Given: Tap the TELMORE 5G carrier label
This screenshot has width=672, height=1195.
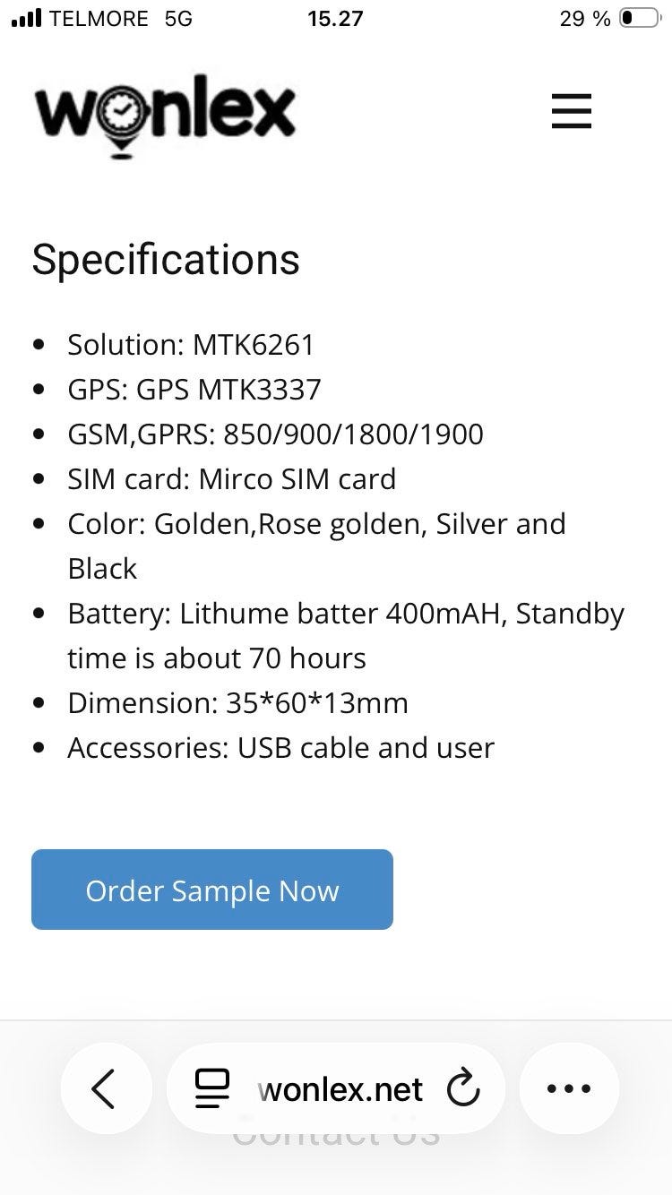Looking at the screenshot, I should coord(120,19).
